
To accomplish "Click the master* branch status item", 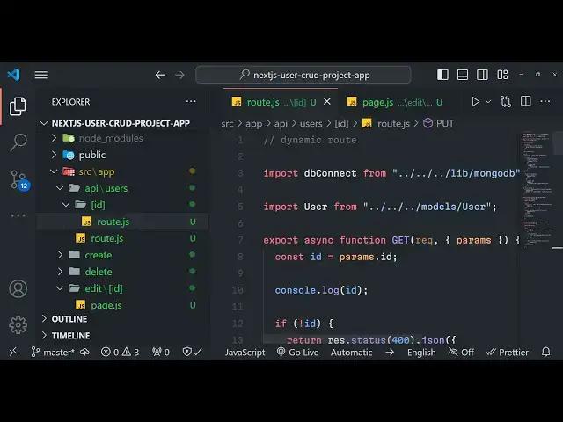I will click(x=53, y=352).
